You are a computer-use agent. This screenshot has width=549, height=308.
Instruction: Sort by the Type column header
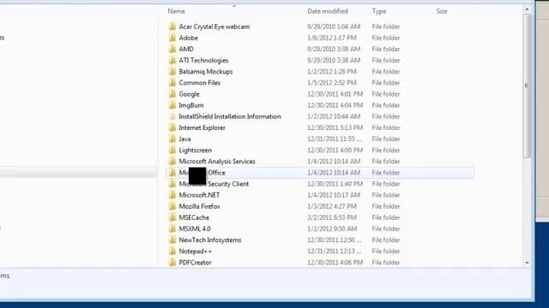click(379, 11)
